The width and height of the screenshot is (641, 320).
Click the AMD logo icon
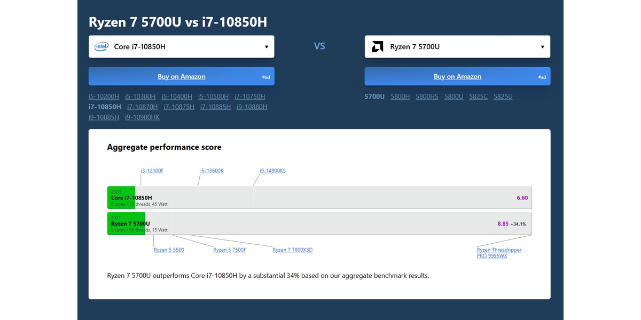pyautogui.click(x=377, y=47)
